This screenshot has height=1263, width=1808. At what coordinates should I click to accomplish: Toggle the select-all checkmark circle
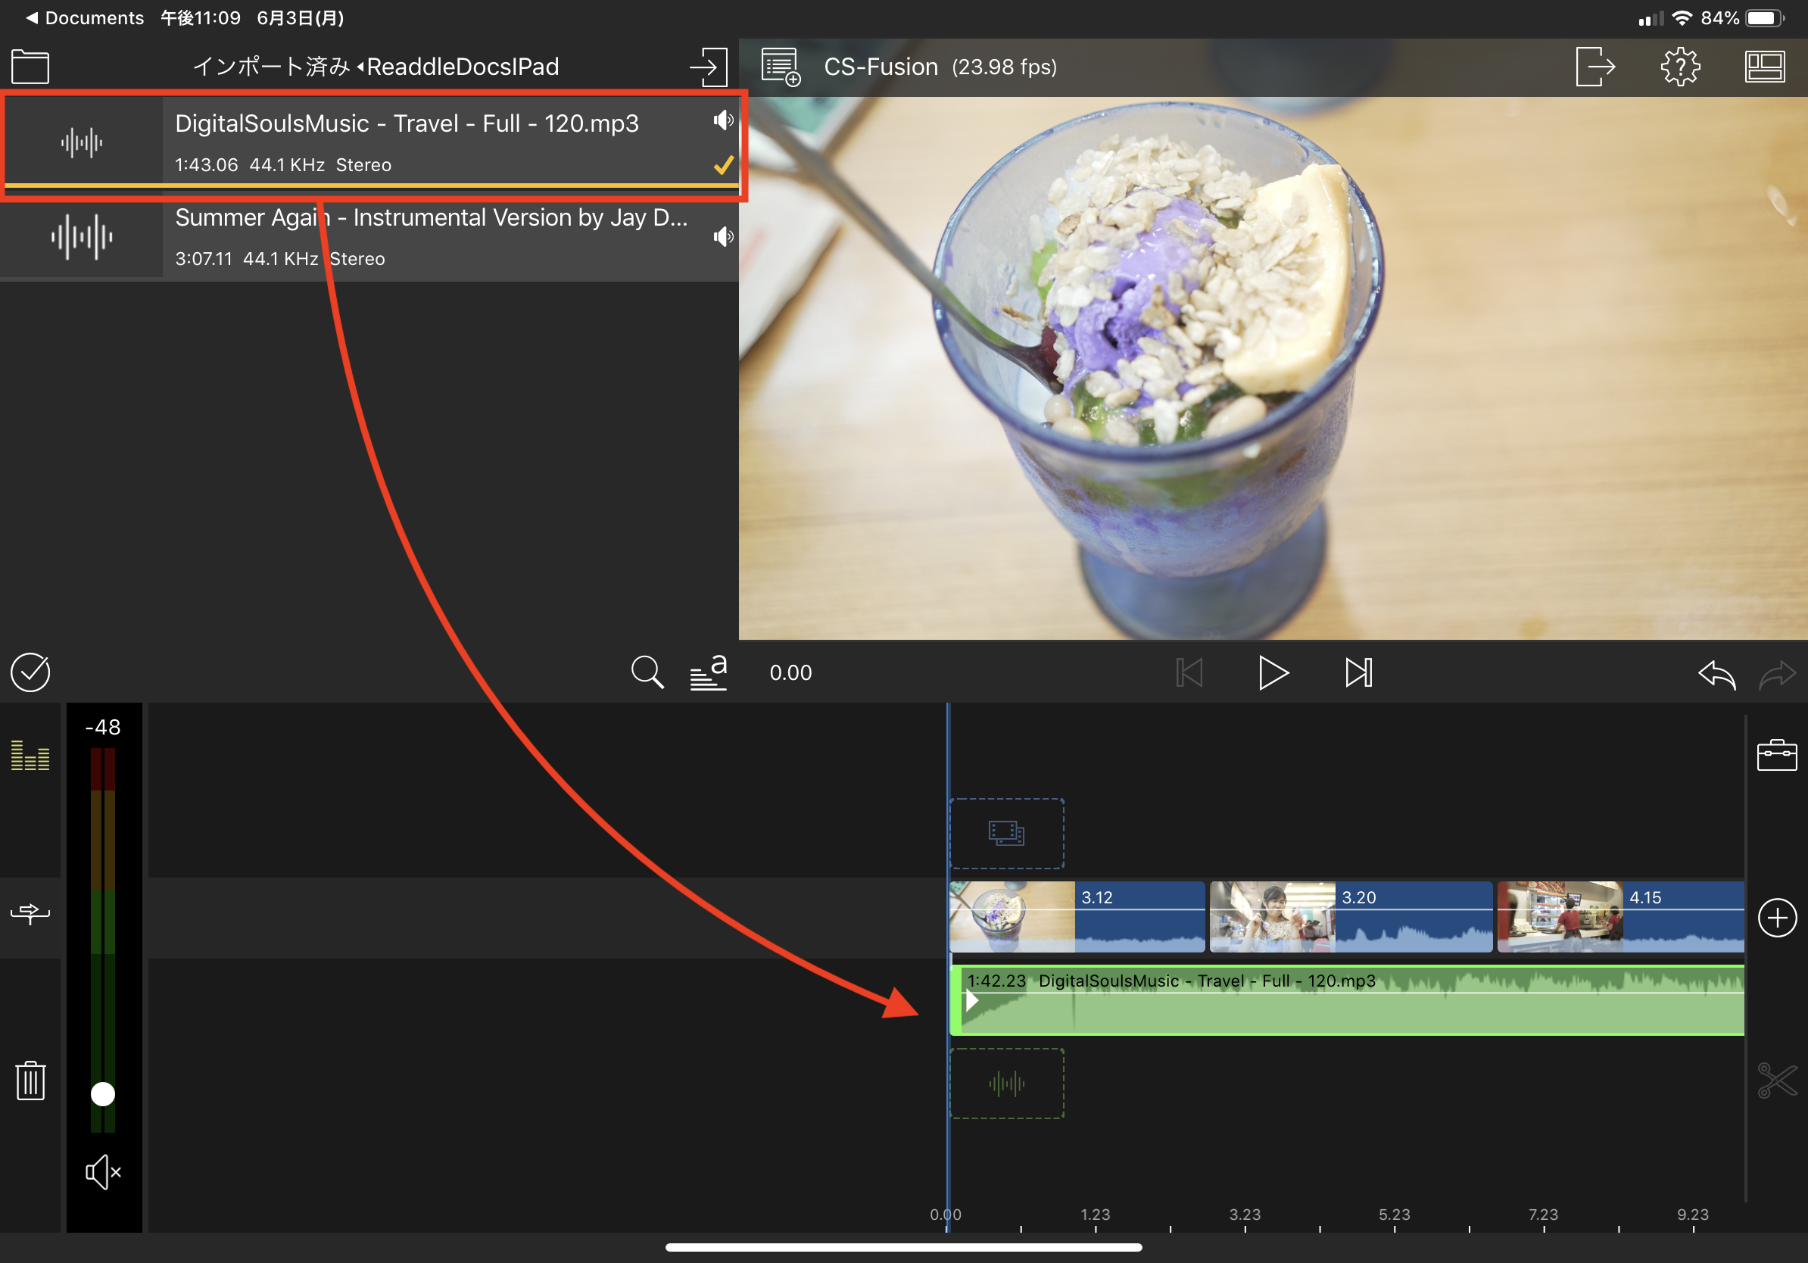(30, 672)
